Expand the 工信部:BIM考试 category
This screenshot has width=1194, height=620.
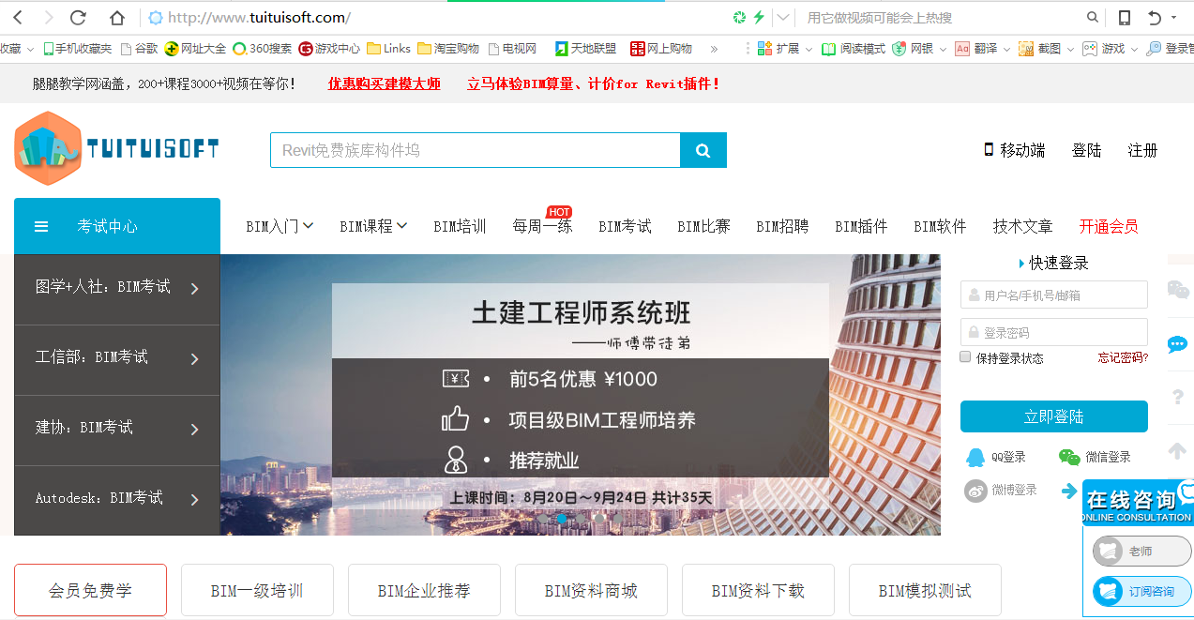coord(117,358)
